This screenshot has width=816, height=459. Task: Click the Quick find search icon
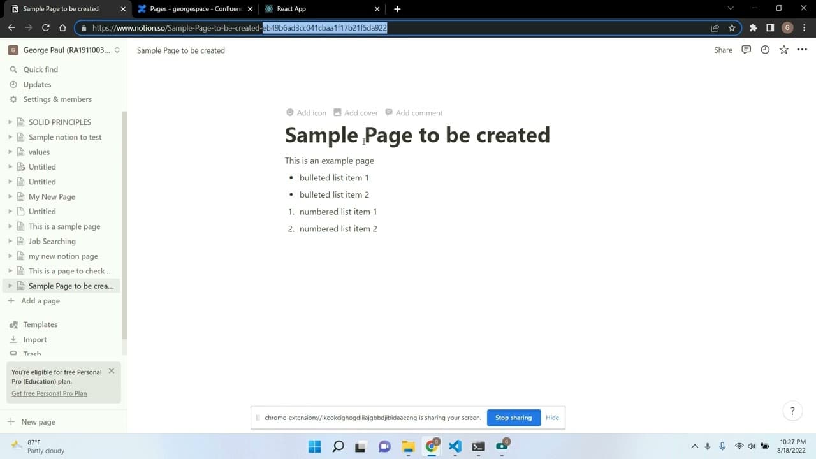(x=13, y=69)
